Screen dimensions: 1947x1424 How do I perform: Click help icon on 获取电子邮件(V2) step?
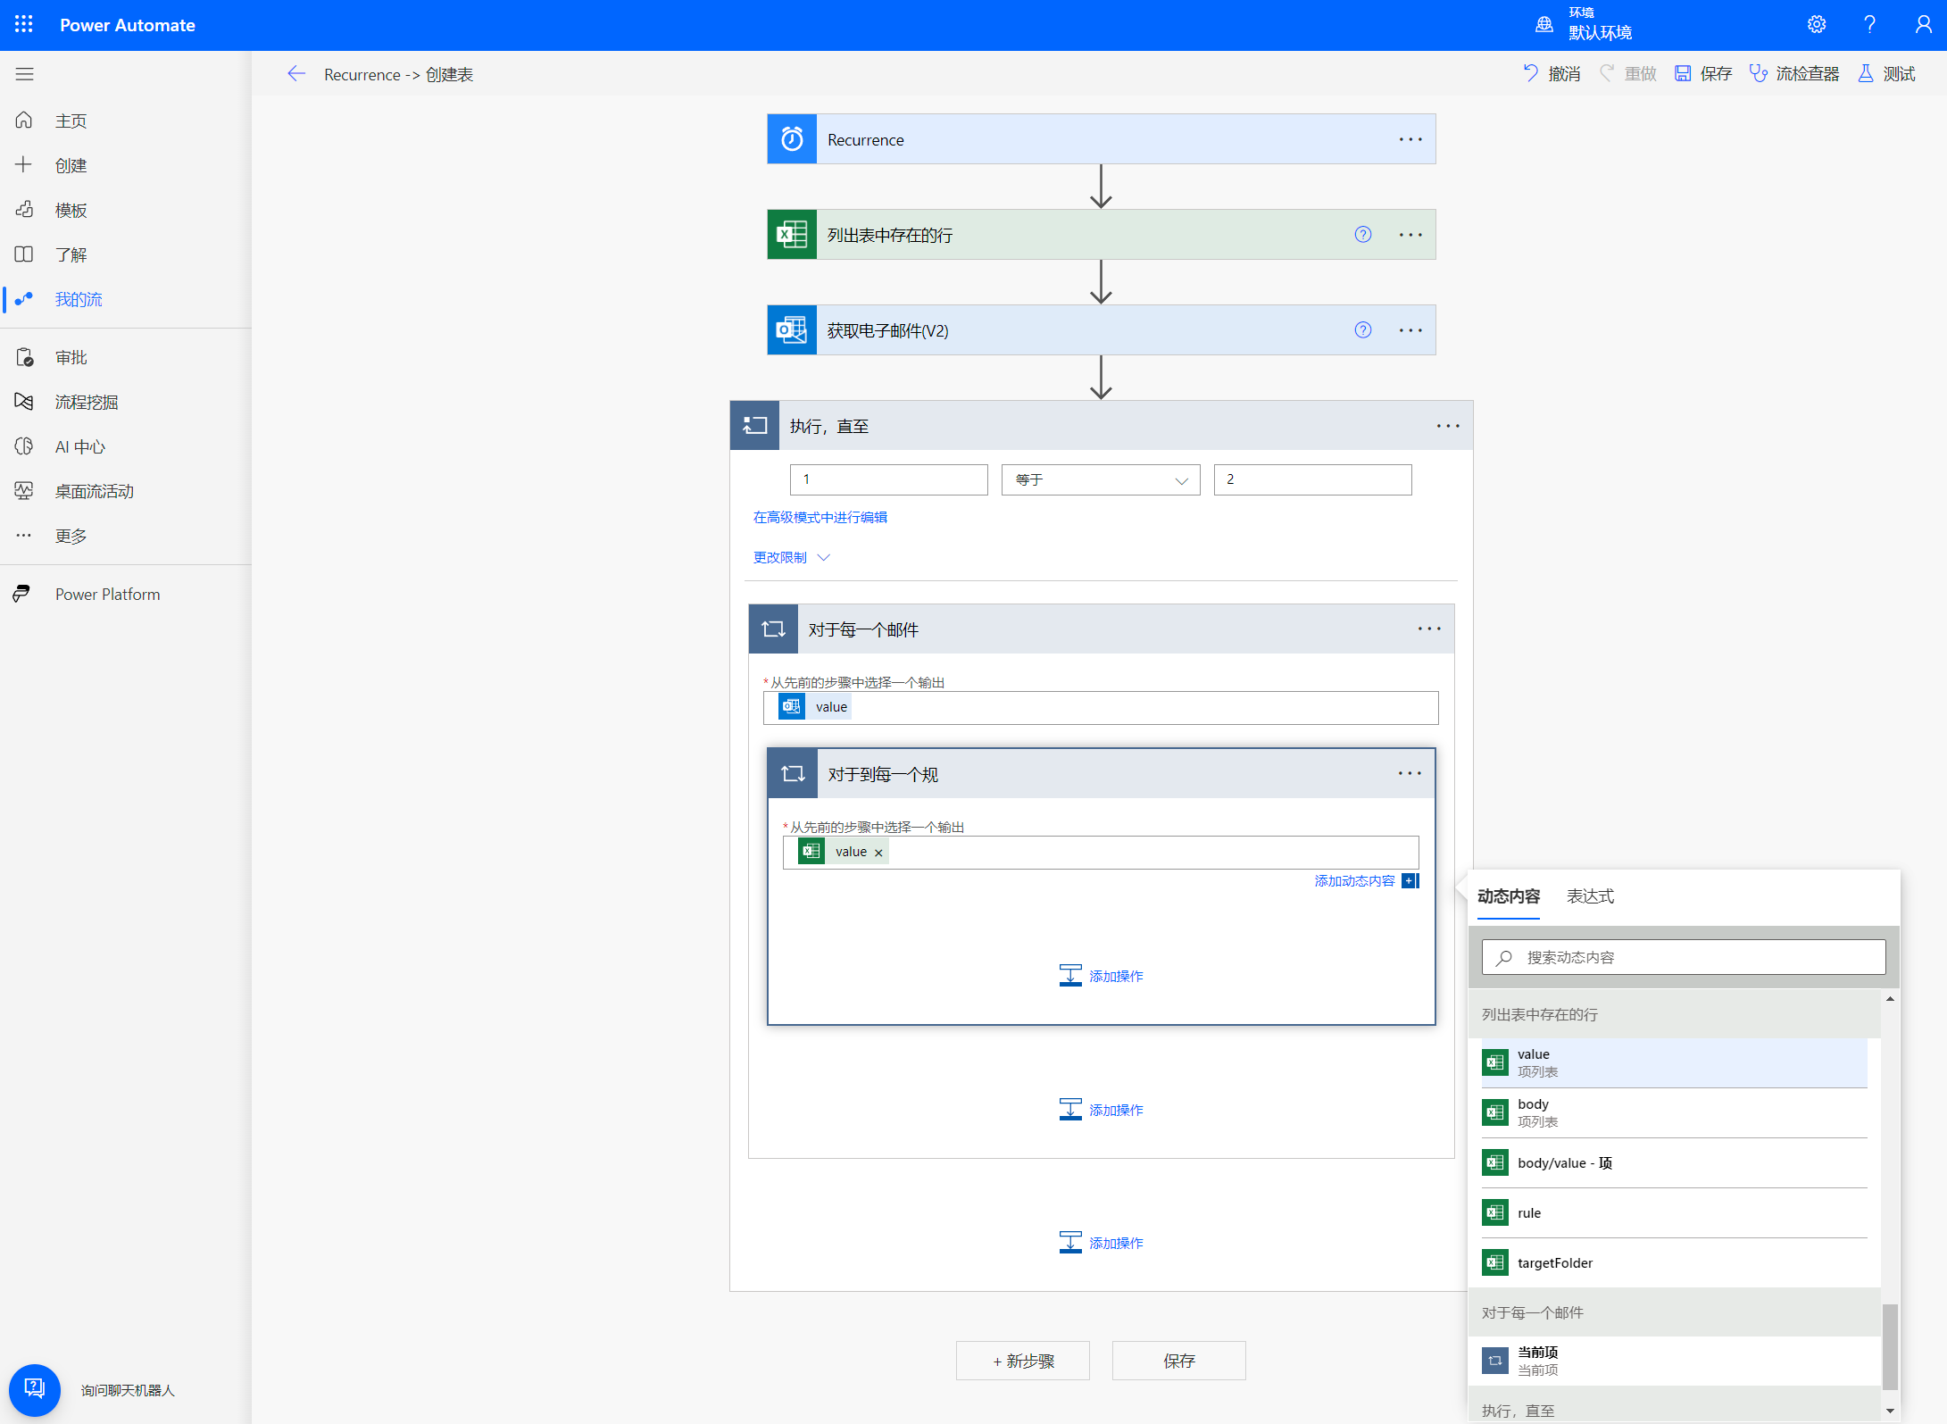tap(1362, 330)
